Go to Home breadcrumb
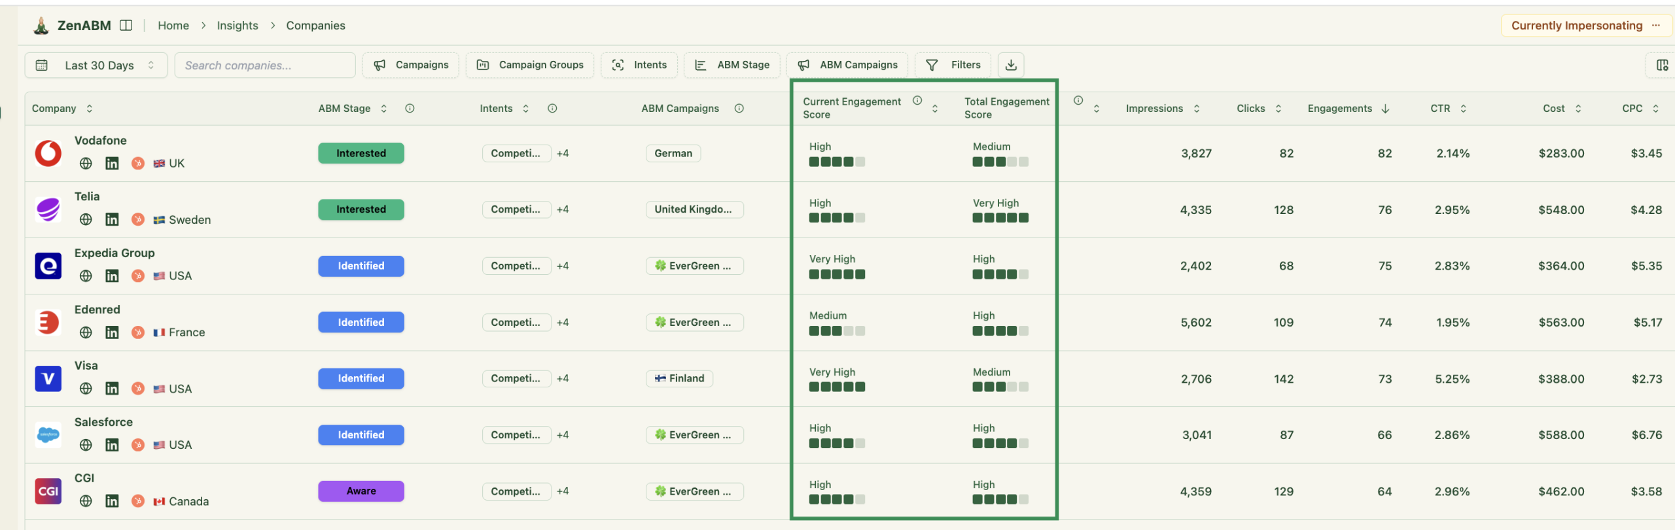This screenshot has width=1675, height=530. [173, 26]
